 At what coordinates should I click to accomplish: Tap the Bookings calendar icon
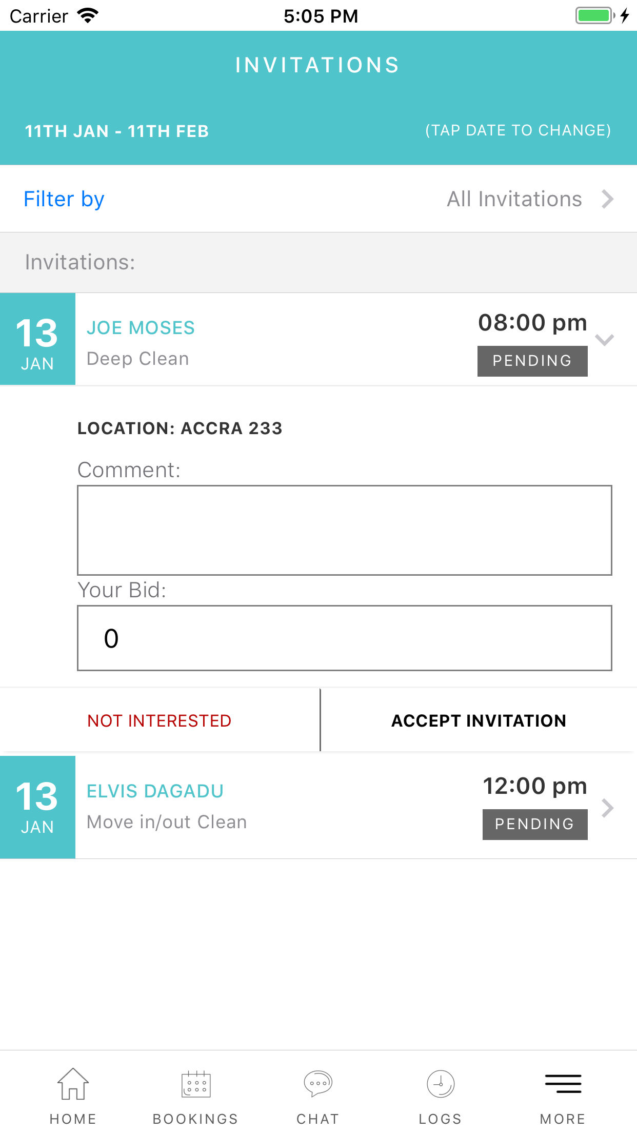195,1084
